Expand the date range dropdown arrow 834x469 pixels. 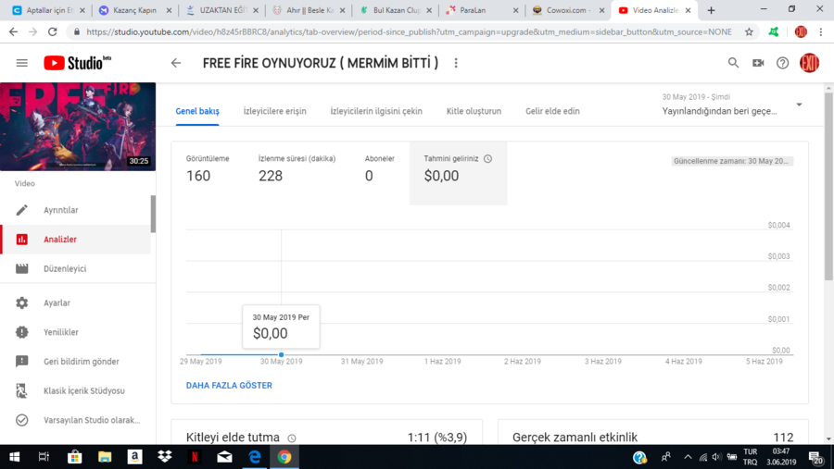pos(799,105)
